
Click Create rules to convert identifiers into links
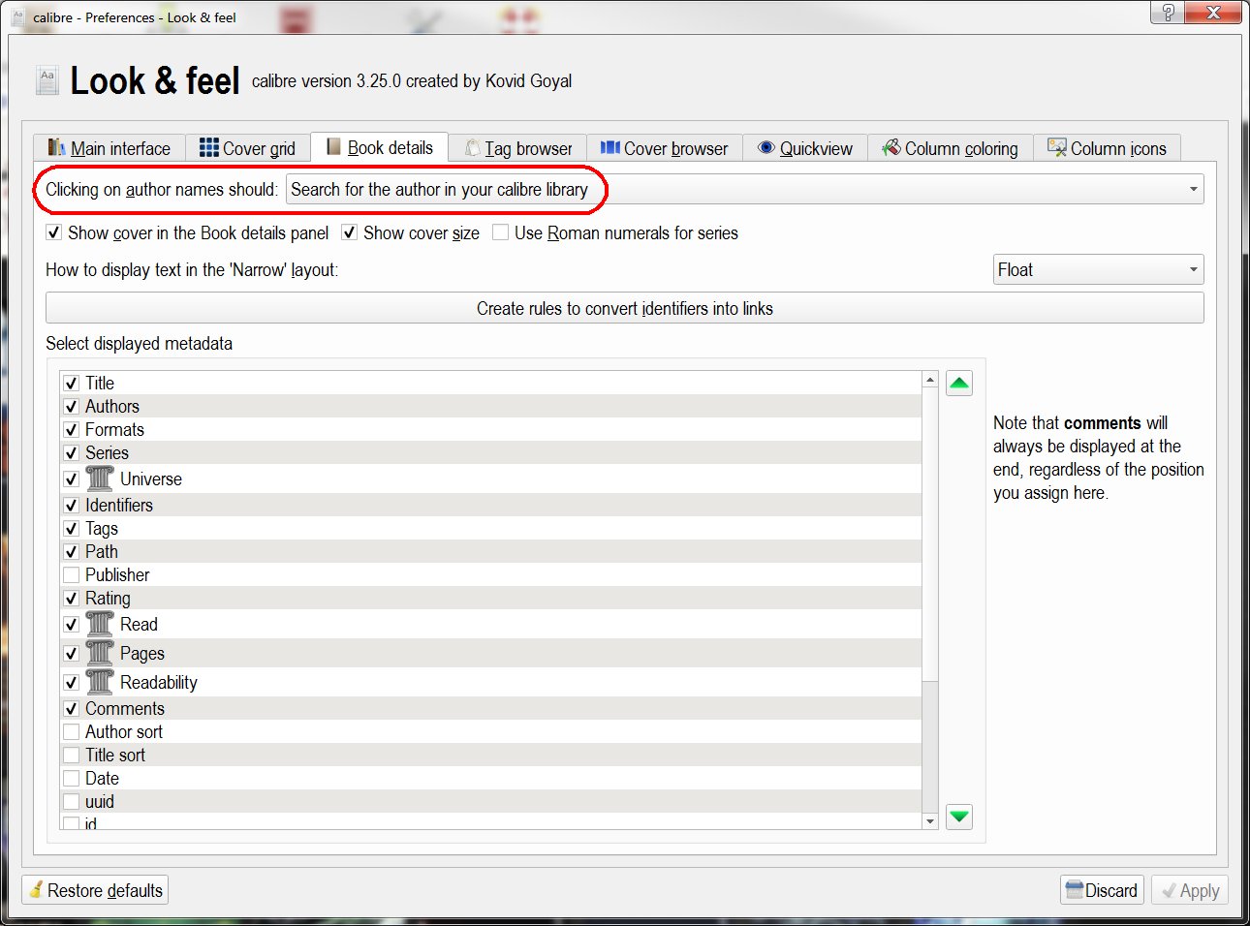tap(625, 308)
